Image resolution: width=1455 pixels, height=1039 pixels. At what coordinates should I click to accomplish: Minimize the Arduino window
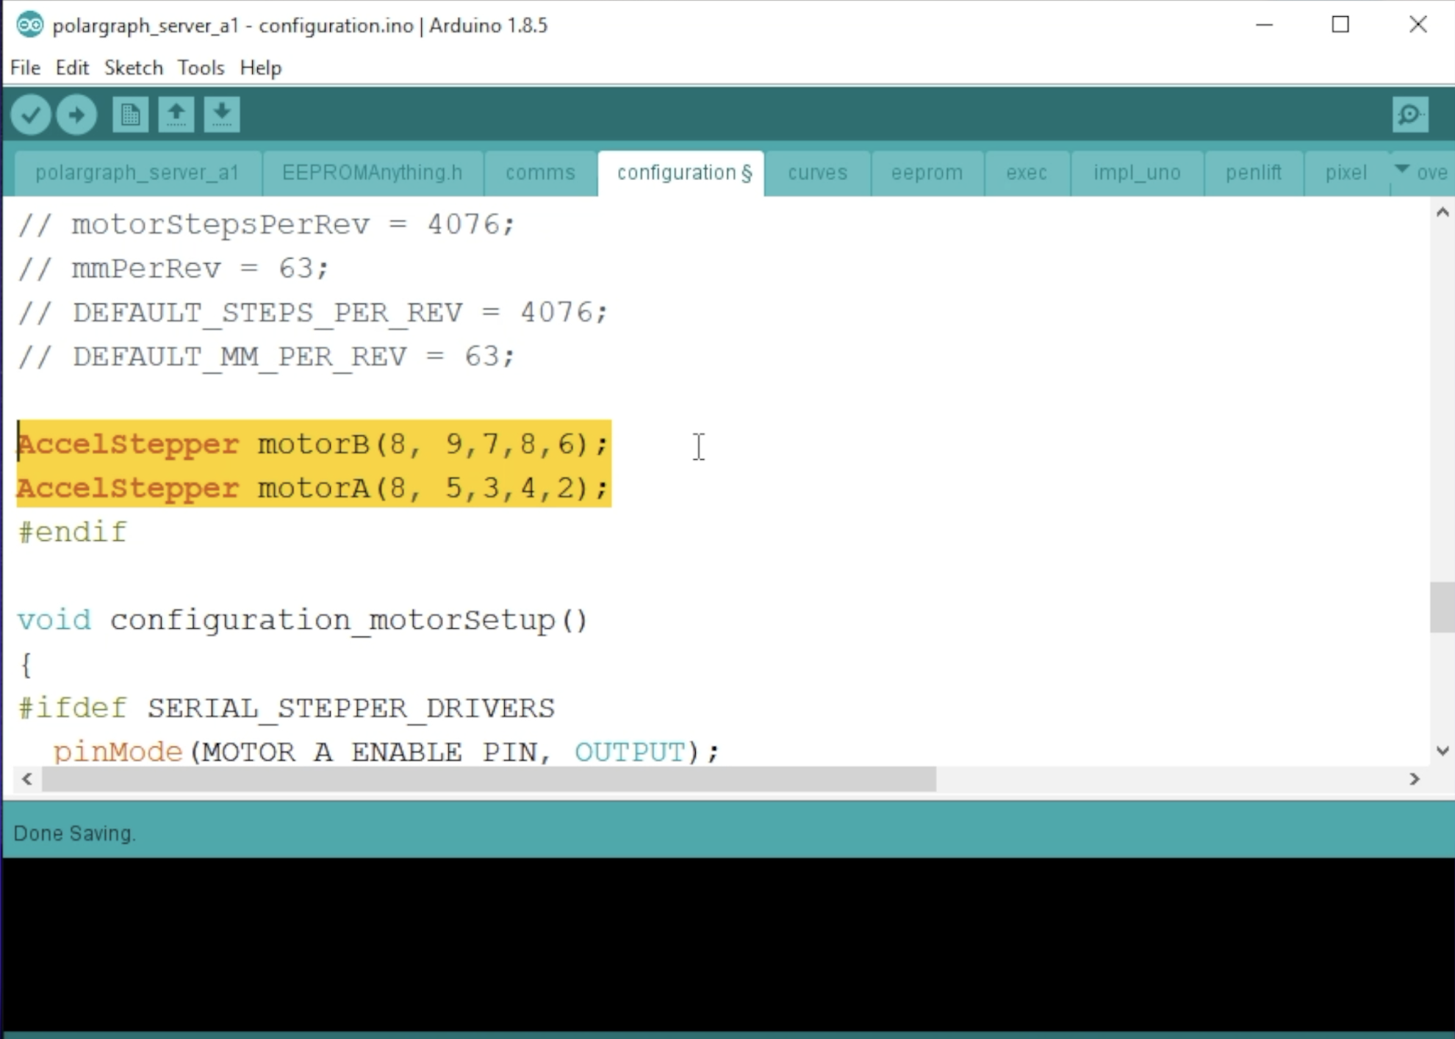coord(1264,25)
